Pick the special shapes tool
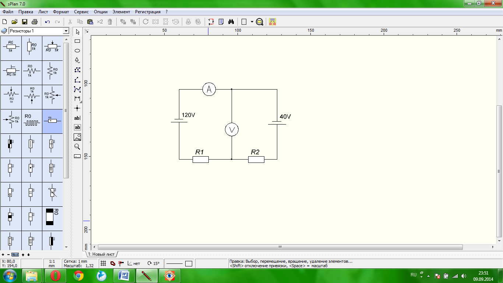This screenshot has width=503, height=283. 77,60
